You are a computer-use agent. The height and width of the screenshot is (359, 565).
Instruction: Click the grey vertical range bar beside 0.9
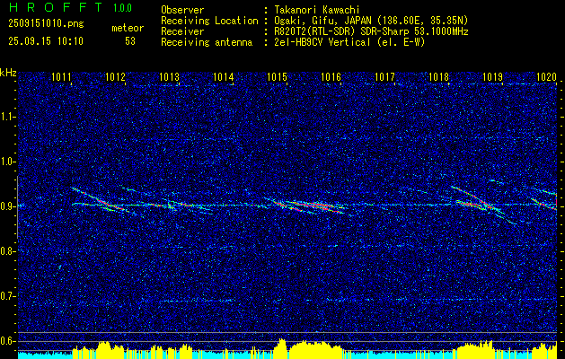coord(18,207)
